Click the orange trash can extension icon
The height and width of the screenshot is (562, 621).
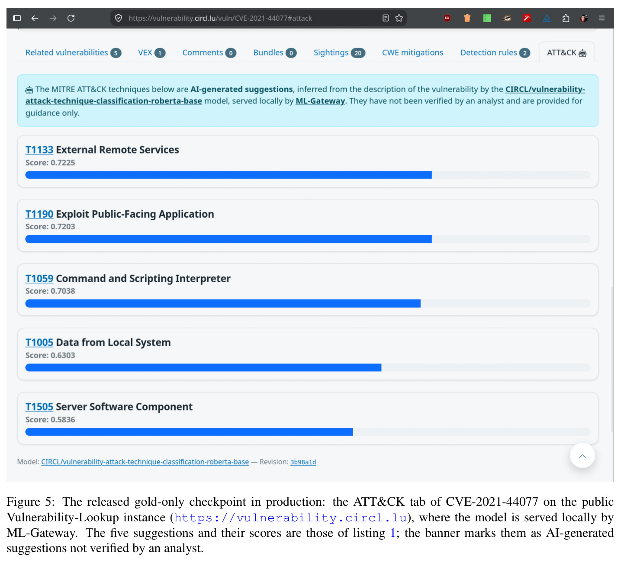pyautogui.click(x=467, y=18)
